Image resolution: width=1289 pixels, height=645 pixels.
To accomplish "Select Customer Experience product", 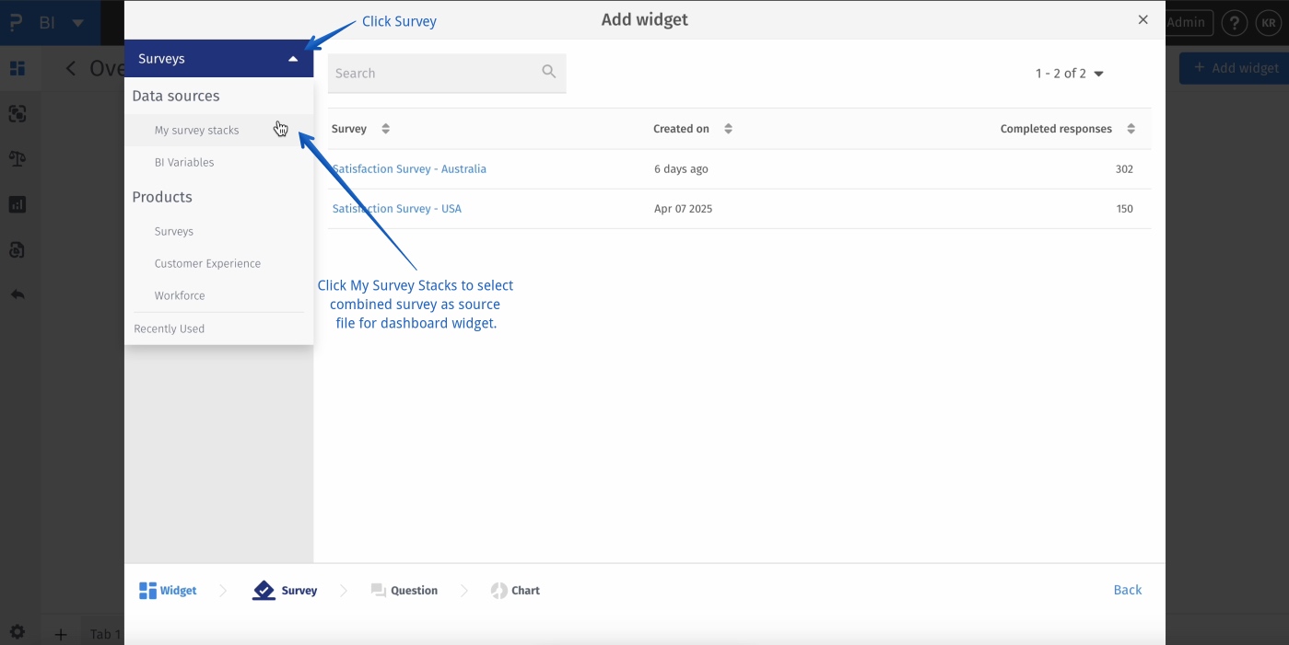I will (x=207, y=264).
